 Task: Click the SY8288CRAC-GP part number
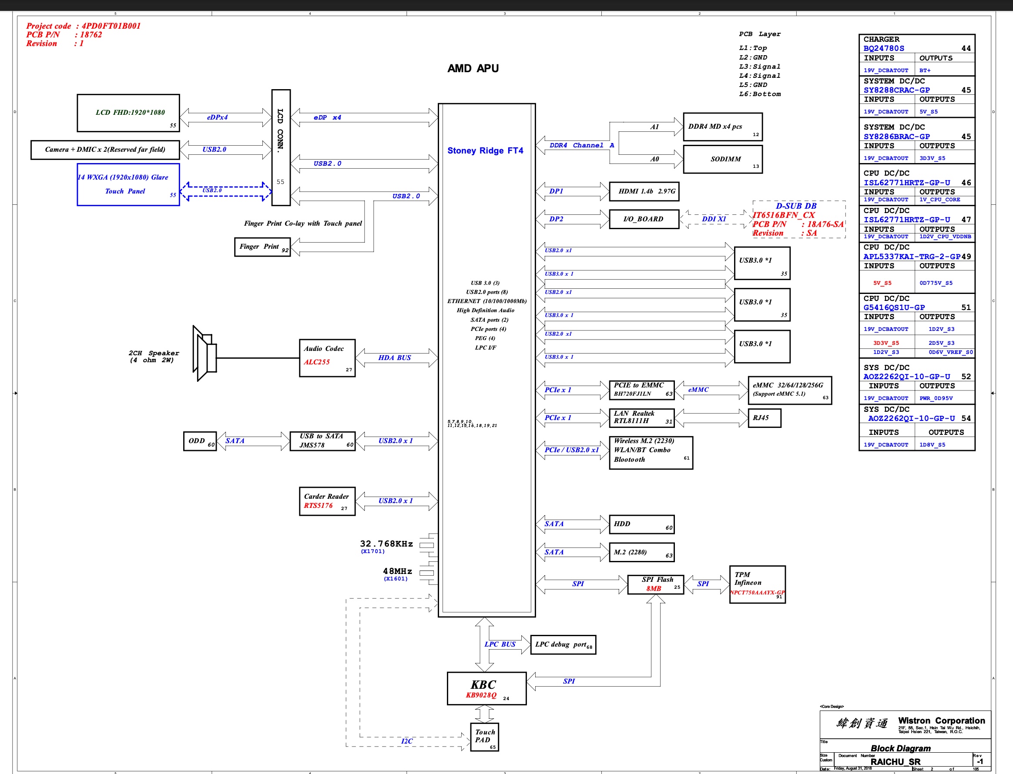896,90
